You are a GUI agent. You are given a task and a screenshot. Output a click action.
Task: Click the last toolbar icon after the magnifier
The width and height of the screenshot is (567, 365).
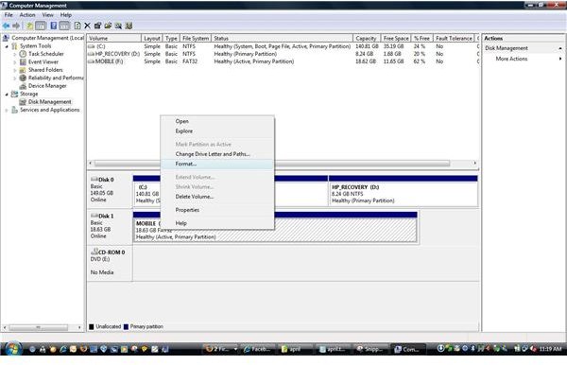pyautogui.click(x=129, y=26)
